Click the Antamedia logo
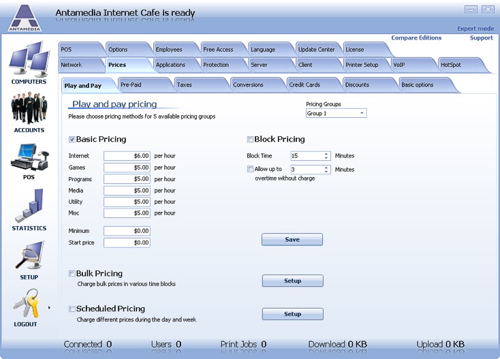Image resolution: width=500 pixels, height=359 pixels. click(x=25, y=18)
